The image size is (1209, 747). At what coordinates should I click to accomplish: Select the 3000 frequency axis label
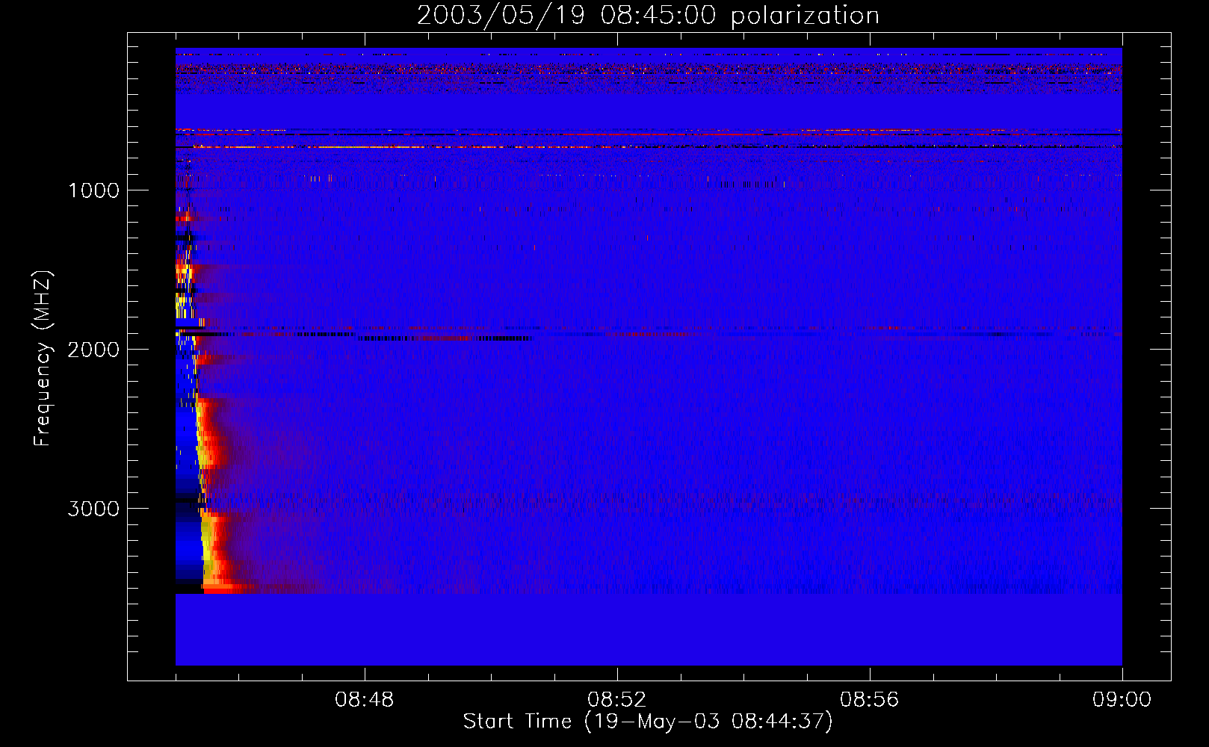pos(93,509)
